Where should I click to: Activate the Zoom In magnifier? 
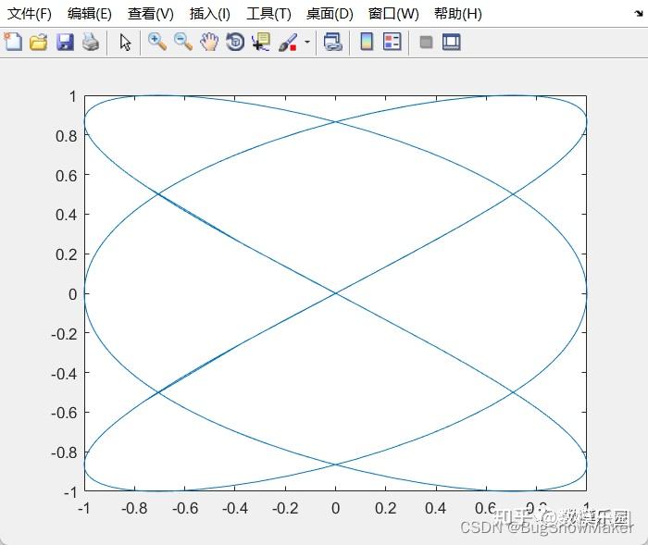coord(157,43)
